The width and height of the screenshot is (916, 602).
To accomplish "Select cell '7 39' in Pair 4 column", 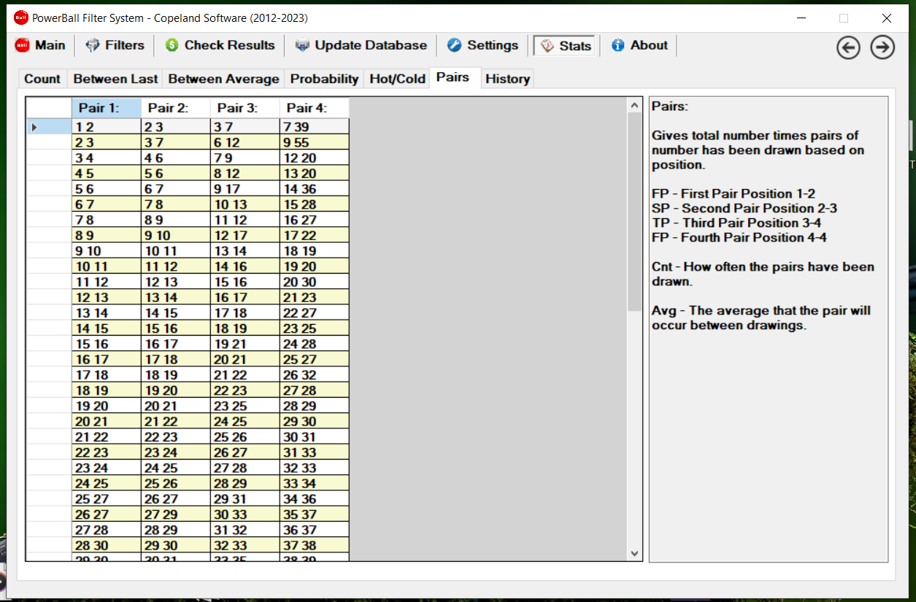I will (315, 126).
